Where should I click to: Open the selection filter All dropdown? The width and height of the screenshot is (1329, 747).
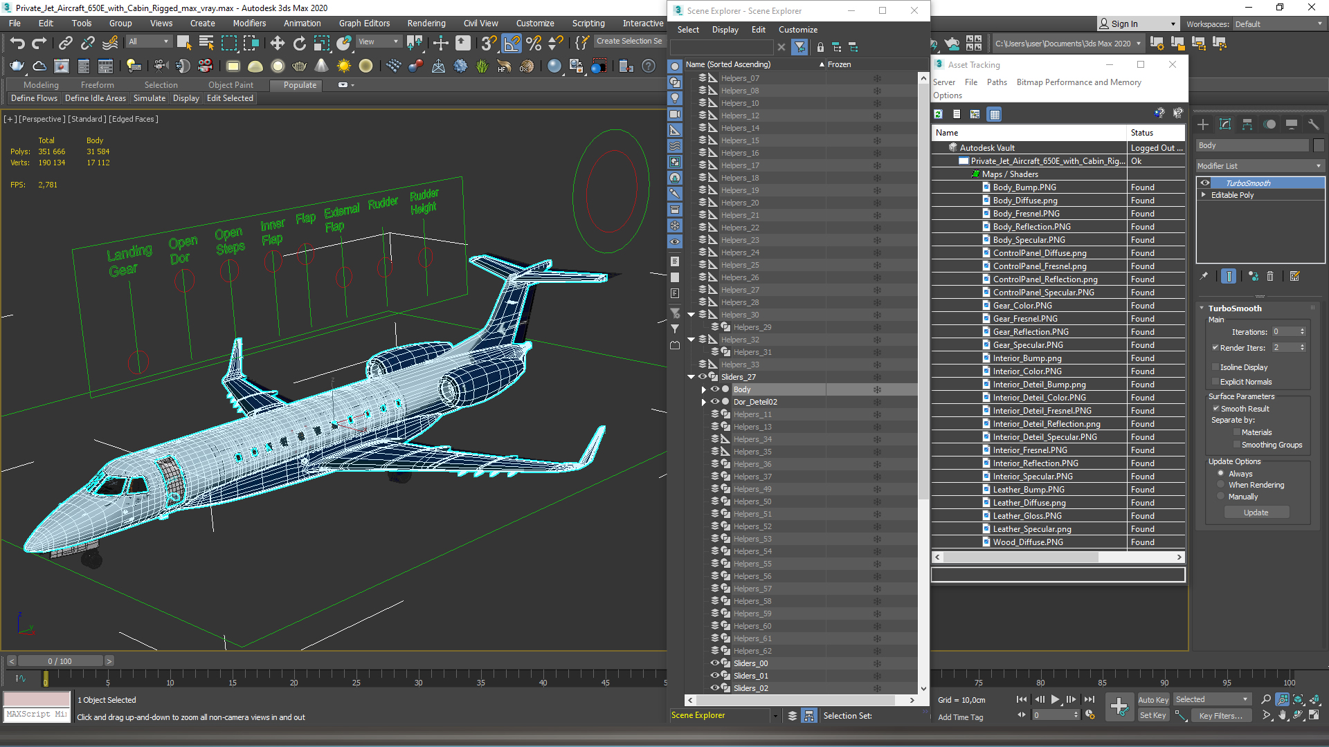tap(148, 42)
